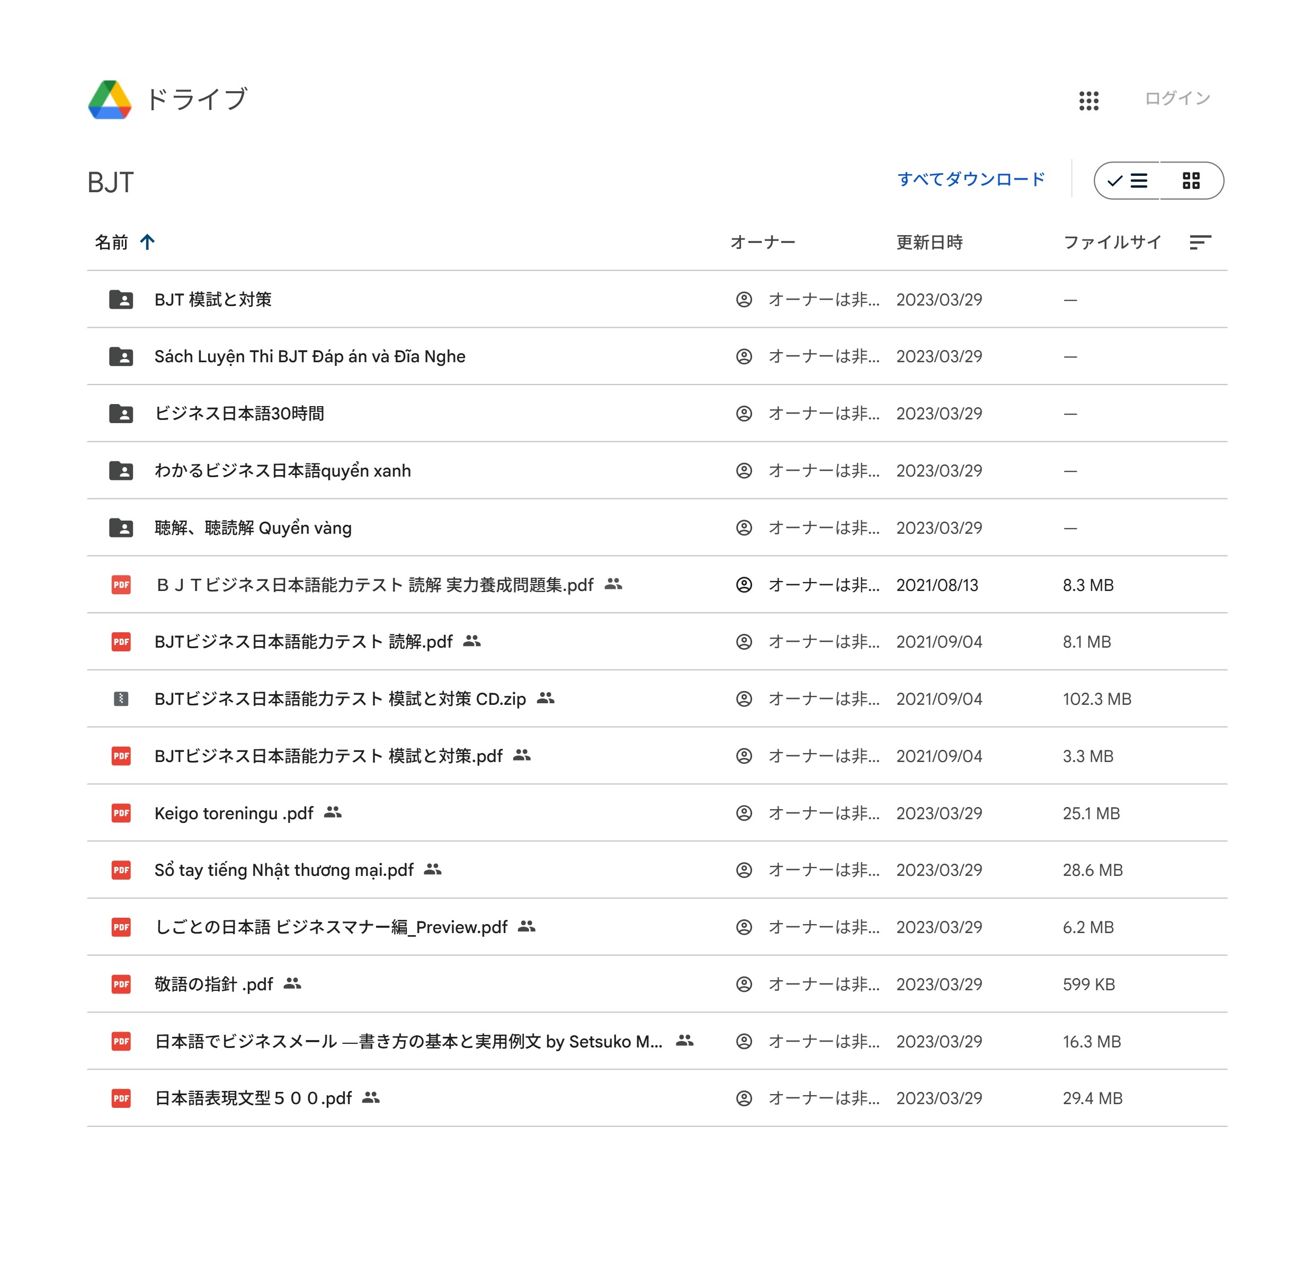Open Sổ tay tiếng Nhật thương mại.pdf
This screenshot has width=1313, height=1263.
[283, 869]
